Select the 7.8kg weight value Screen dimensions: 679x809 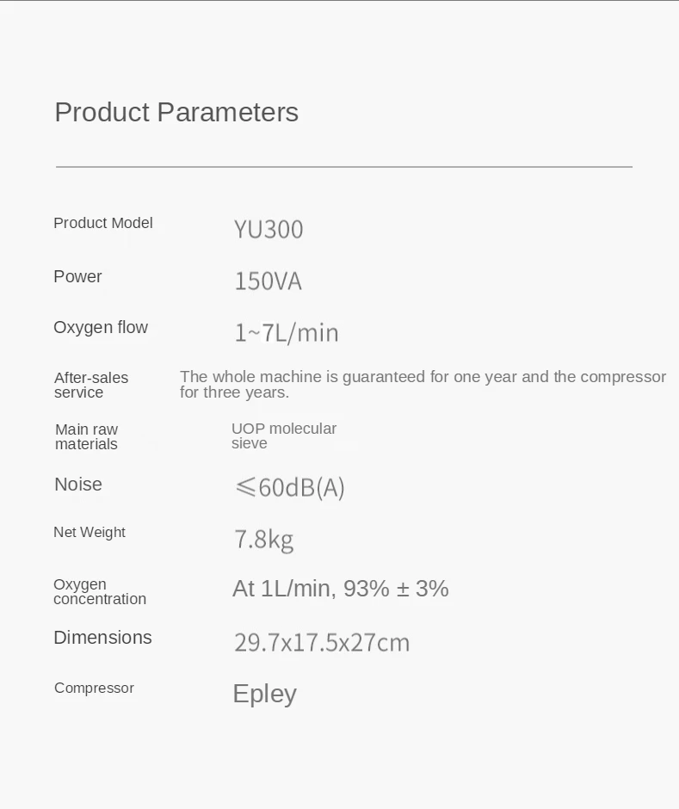263,540
